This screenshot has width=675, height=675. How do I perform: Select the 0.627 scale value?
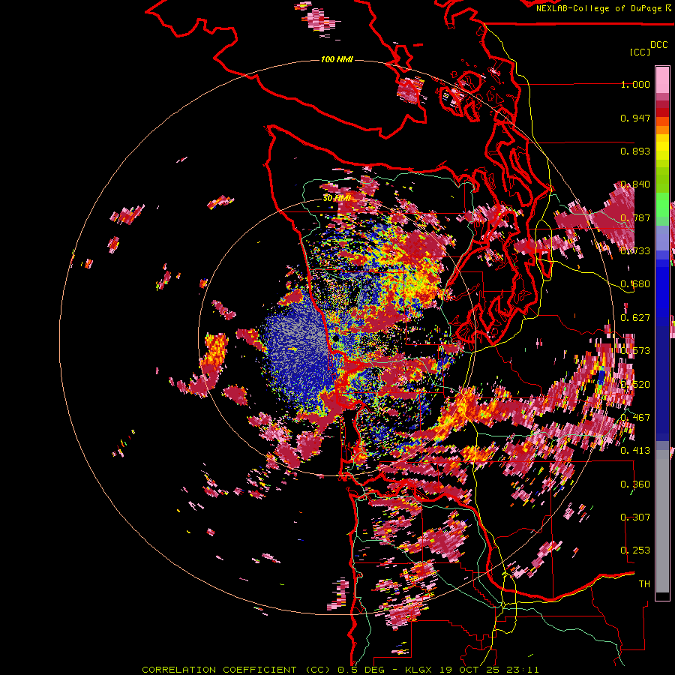click(x=635, y=318)
